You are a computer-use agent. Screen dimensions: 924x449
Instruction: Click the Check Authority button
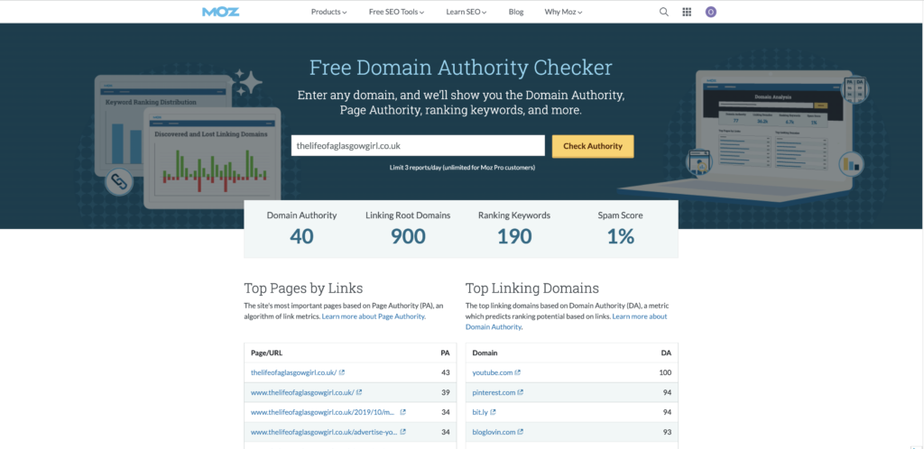593,146
